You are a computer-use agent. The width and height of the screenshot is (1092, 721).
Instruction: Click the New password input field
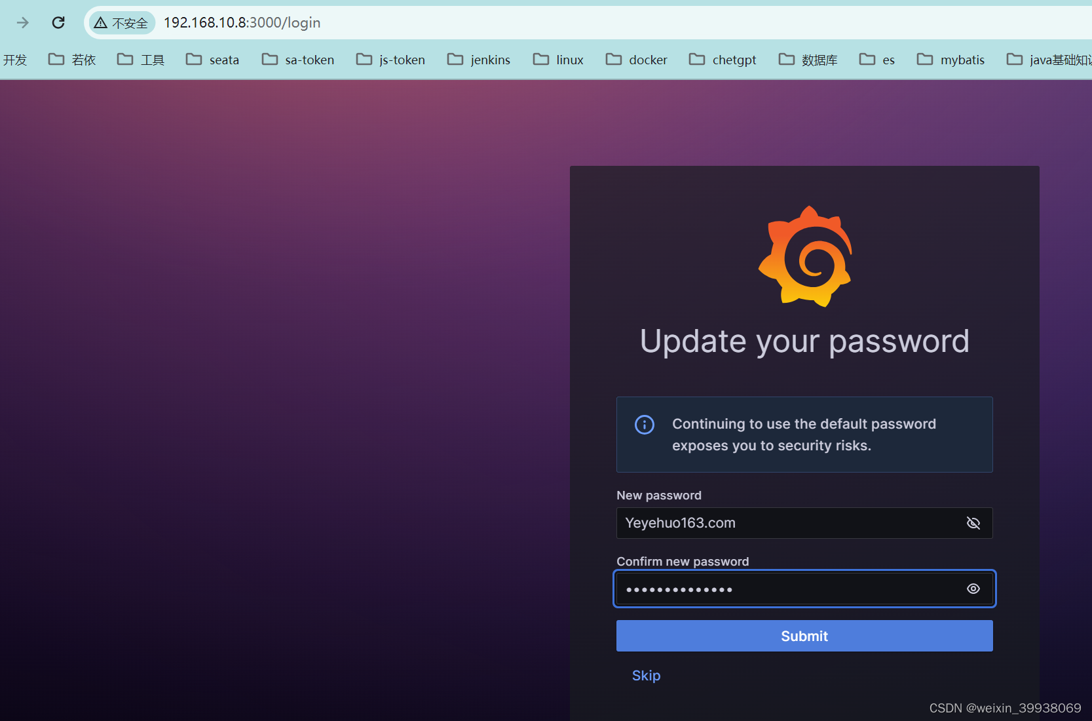click(x=804, y=523)
